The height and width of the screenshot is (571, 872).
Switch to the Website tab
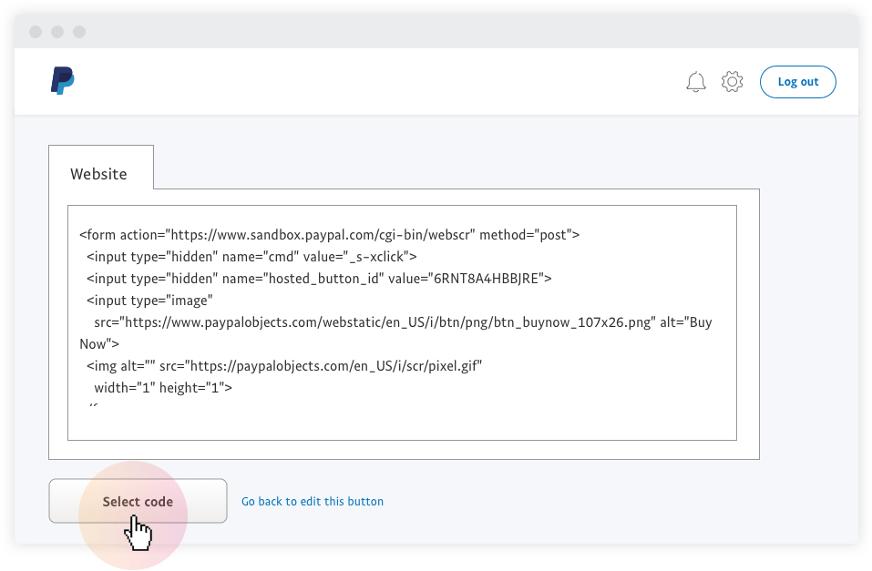click(x=99, y=173)
